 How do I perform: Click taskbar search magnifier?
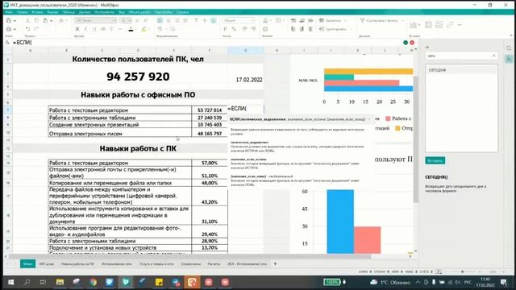tap(27, 282)
